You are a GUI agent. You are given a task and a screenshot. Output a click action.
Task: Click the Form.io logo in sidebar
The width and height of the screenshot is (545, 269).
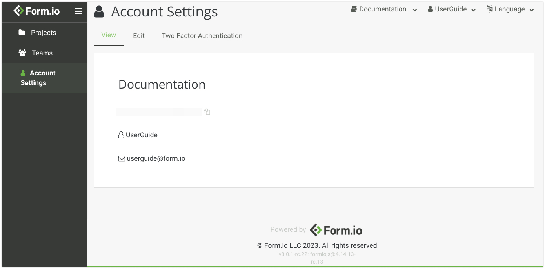click(36, 11)
